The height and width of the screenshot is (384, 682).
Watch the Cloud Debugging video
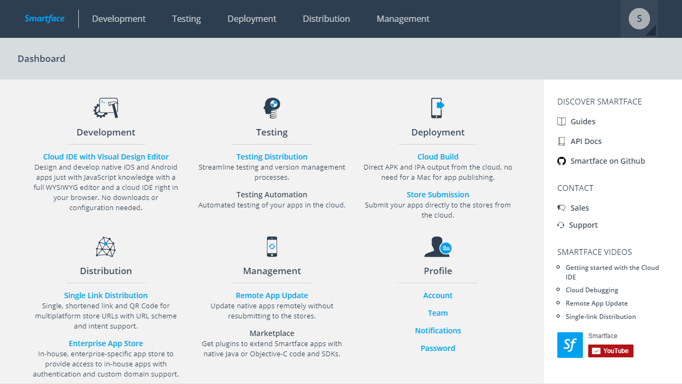coord(592,290)
